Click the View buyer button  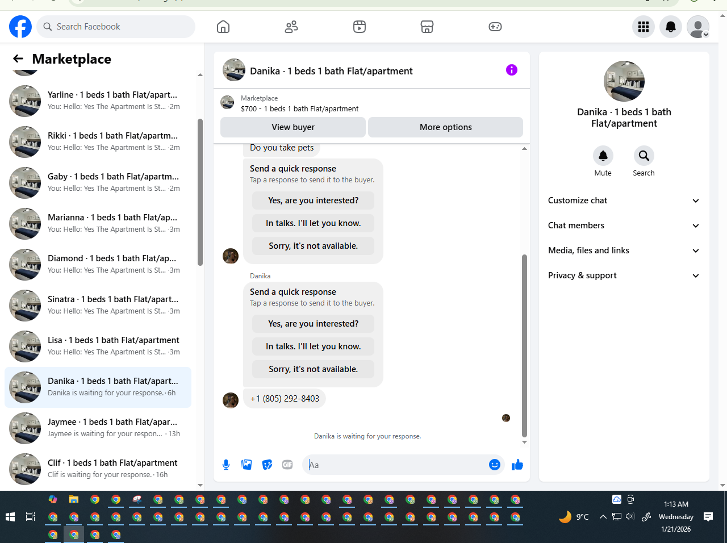click(293, 127)
